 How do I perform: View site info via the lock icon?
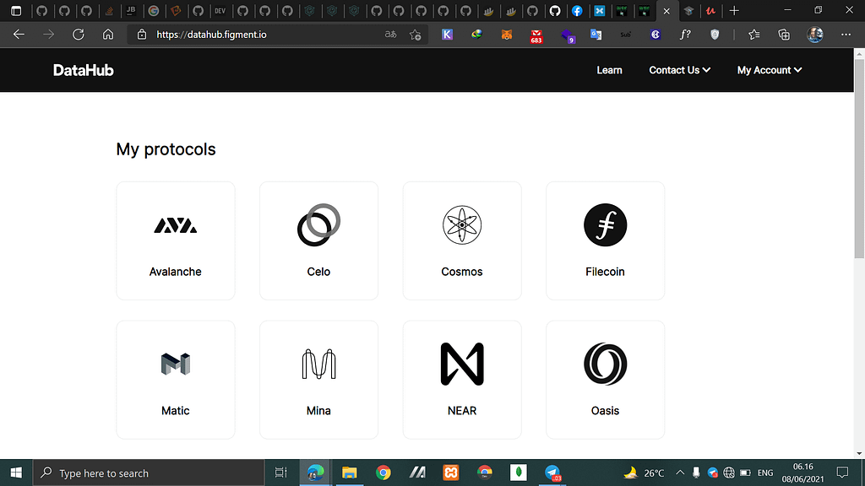142,34
